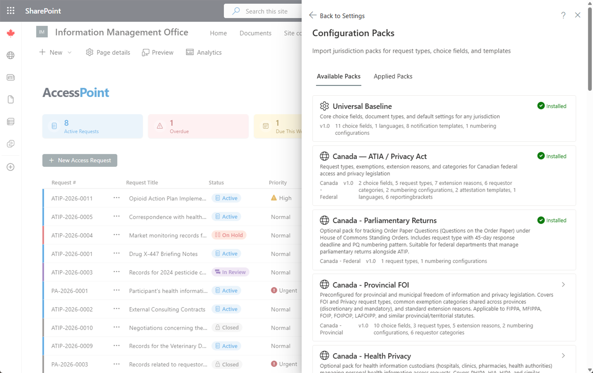Click the plus circle icon in sidebar
Image resolution: width=593 pixels, height=373 pixels.
tap(11, 167)
